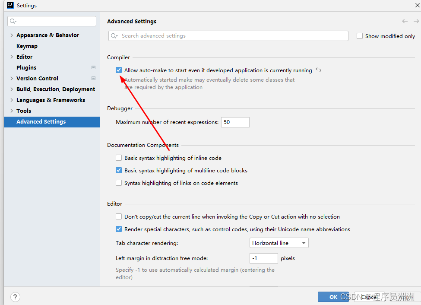The height and width of the screenshot is (305, 421).
Task: Select Advanced Settings in the sidebar
Action: tap(41, 122)
